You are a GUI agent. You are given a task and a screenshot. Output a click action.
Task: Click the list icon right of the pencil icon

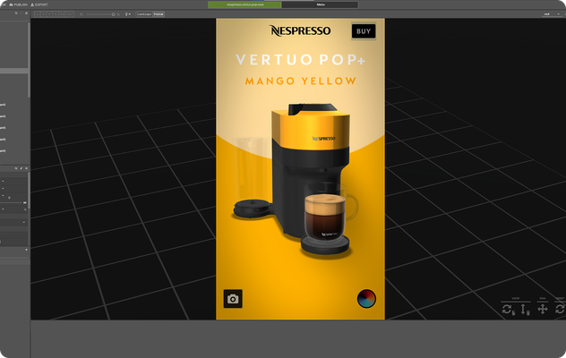(26, 168)
